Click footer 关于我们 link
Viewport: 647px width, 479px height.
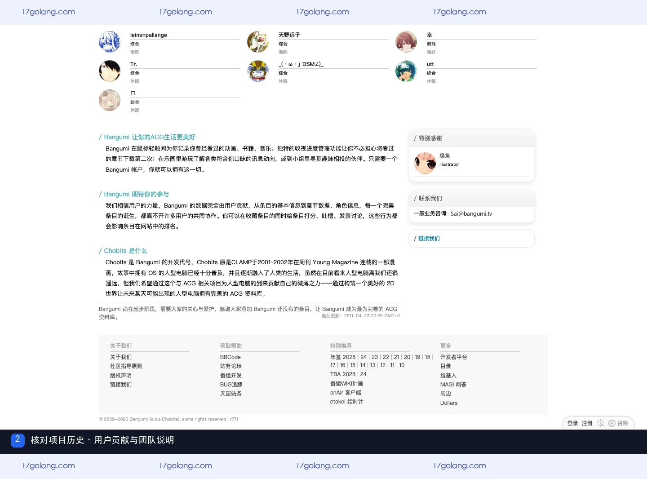coord(121,357)
